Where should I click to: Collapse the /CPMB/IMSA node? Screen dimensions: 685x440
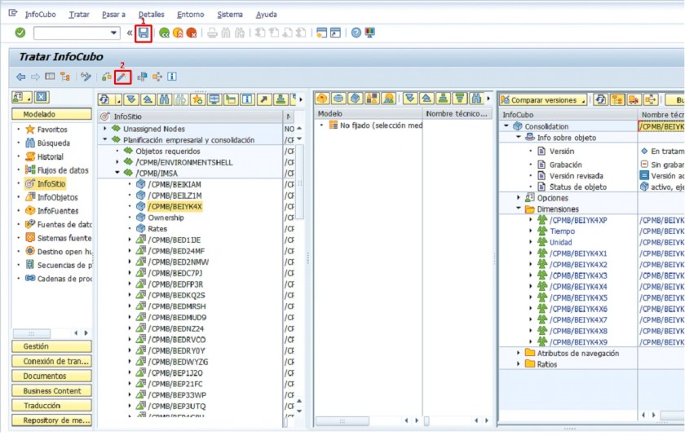click(x=117, y=173)
